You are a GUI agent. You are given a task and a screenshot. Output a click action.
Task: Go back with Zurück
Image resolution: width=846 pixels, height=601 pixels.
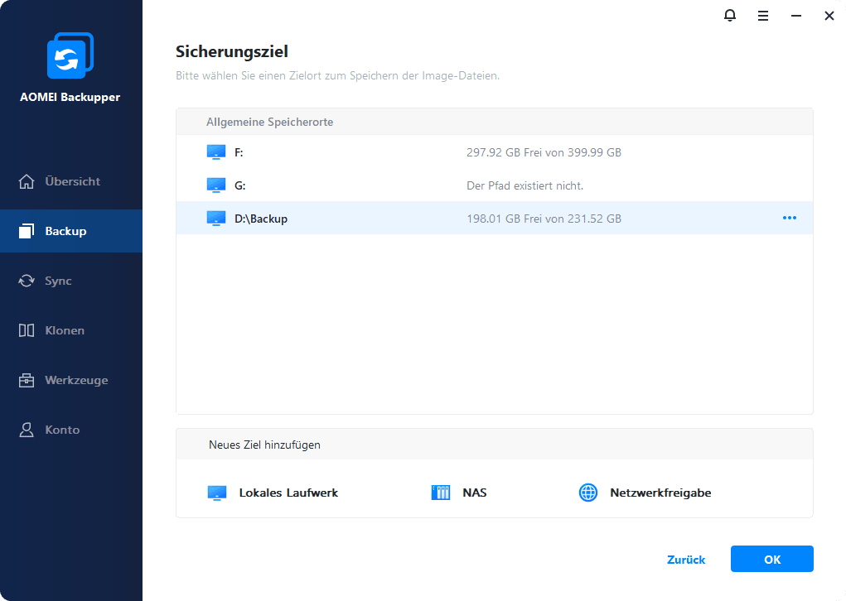point(686,560)
